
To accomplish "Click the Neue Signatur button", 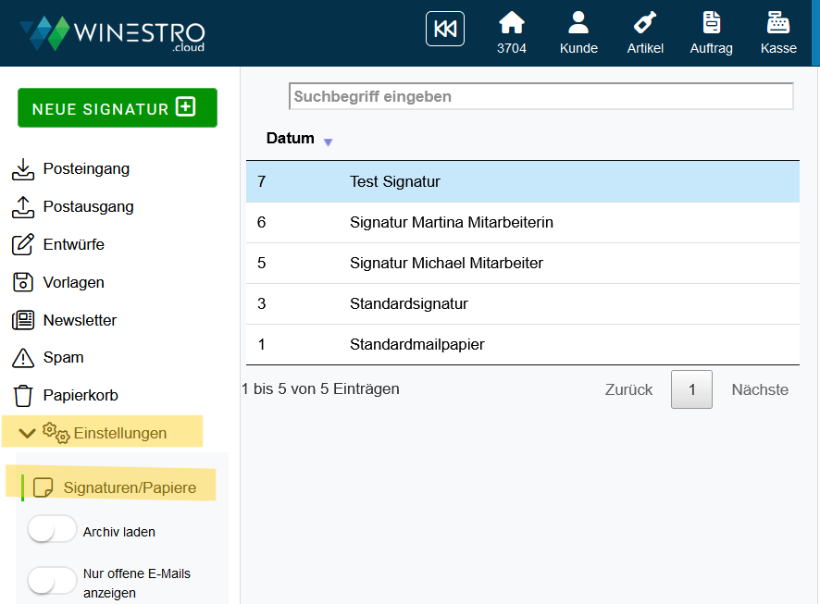I will [x=118, y=108].
